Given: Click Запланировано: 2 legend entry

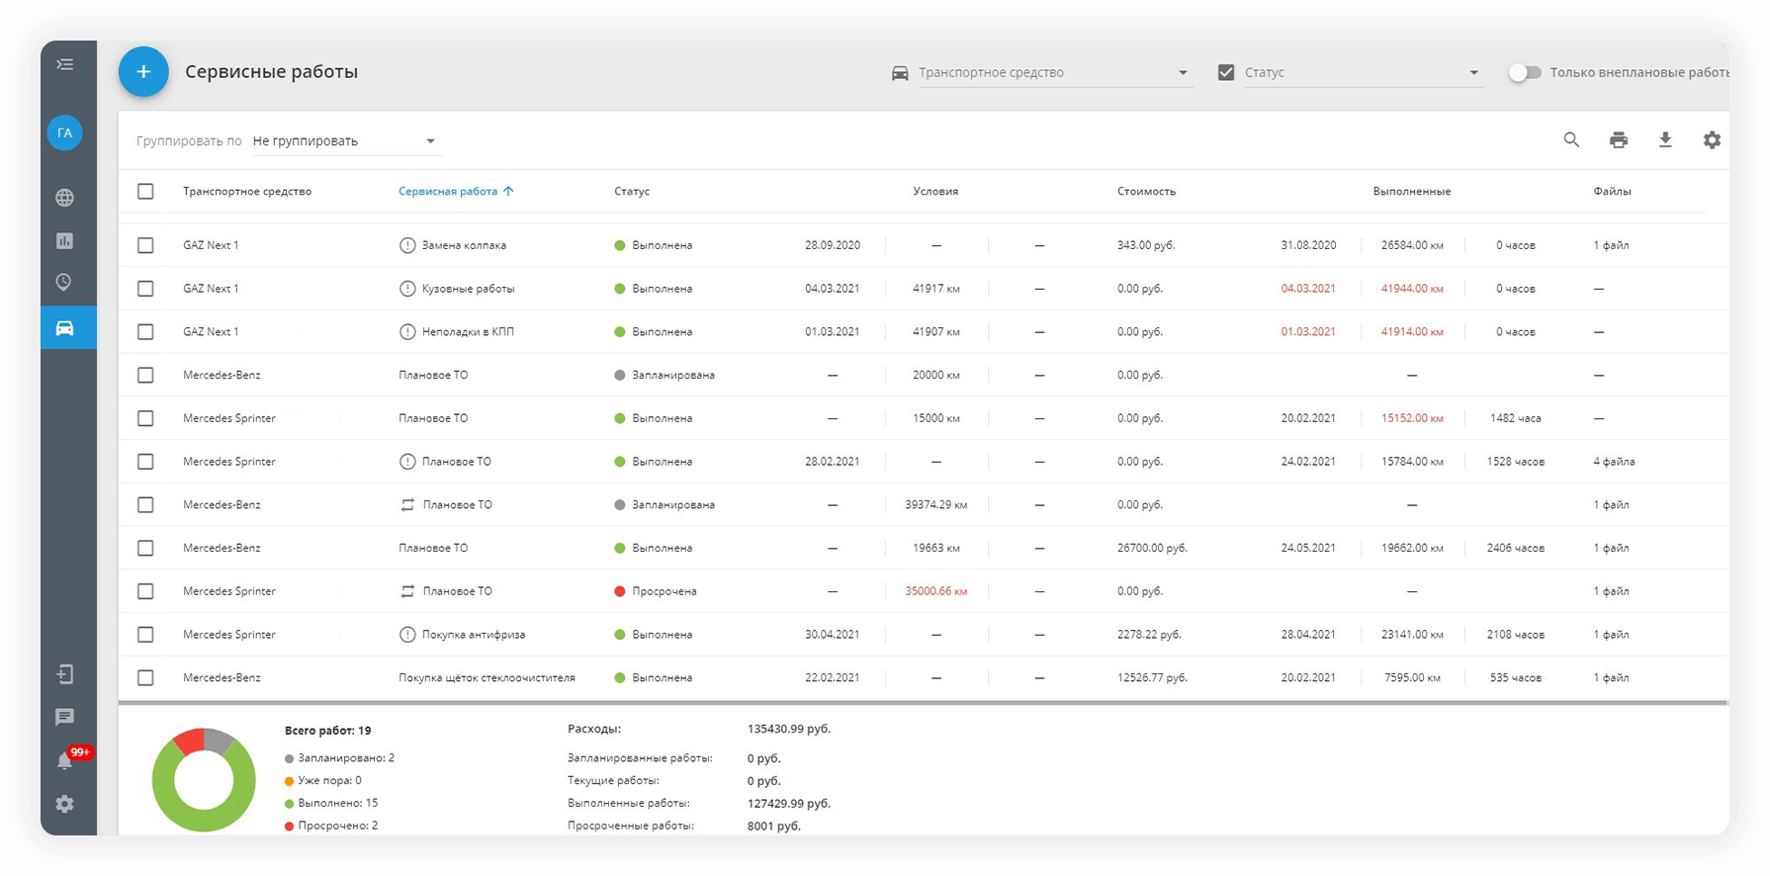Looking at the screenshot, I should [340, 758].
